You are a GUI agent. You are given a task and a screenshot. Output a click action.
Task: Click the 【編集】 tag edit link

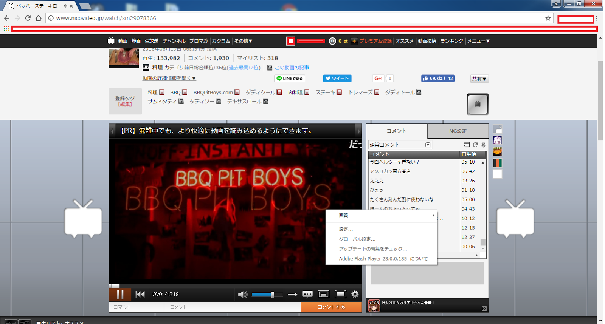[x=125, y=104]
